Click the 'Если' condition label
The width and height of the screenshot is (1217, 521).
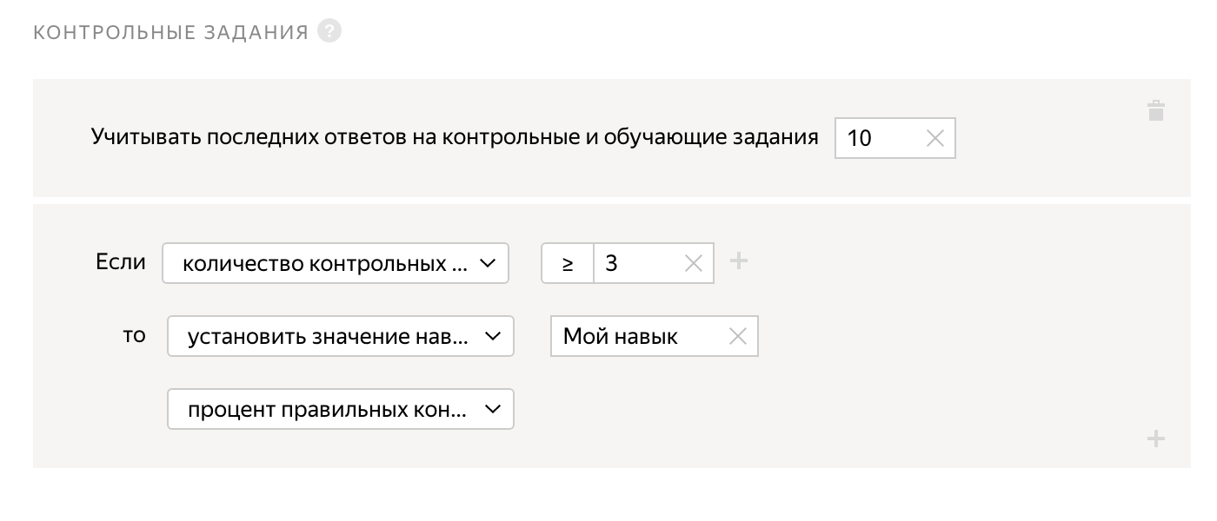point(121,261)
